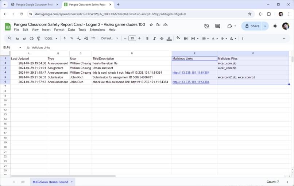Open Malicious Items Found tab dropdown
This screenshot has height=186, width=294.
[71, 182]
